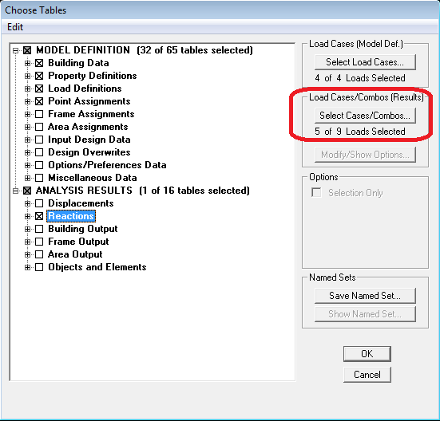Click Save Named Set button
Screen dimensions: 440x421
(x=365, y=296)
